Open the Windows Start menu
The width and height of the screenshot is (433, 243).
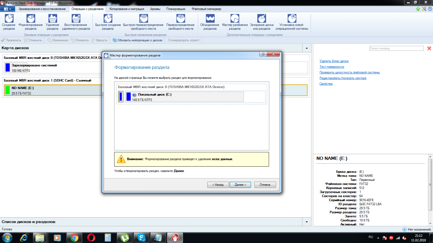coord(7,238)
